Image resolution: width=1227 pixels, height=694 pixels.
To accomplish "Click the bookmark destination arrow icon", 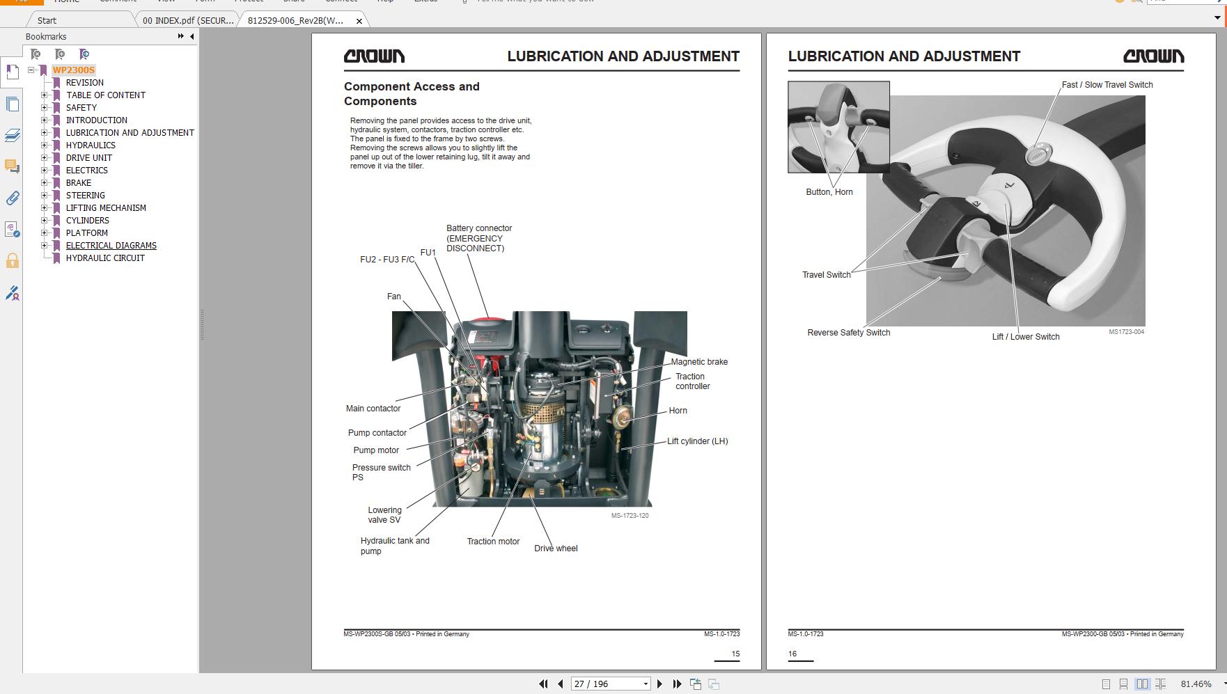I will click(84, 54).
